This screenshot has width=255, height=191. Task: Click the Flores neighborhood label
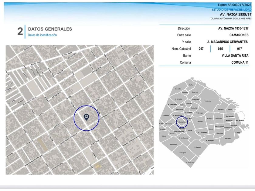[190, 130]
